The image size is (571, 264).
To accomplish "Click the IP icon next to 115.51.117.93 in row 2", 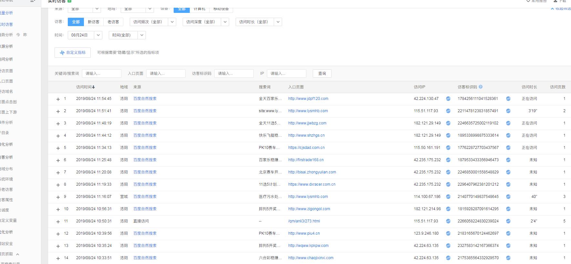I will tap(448, 111).
